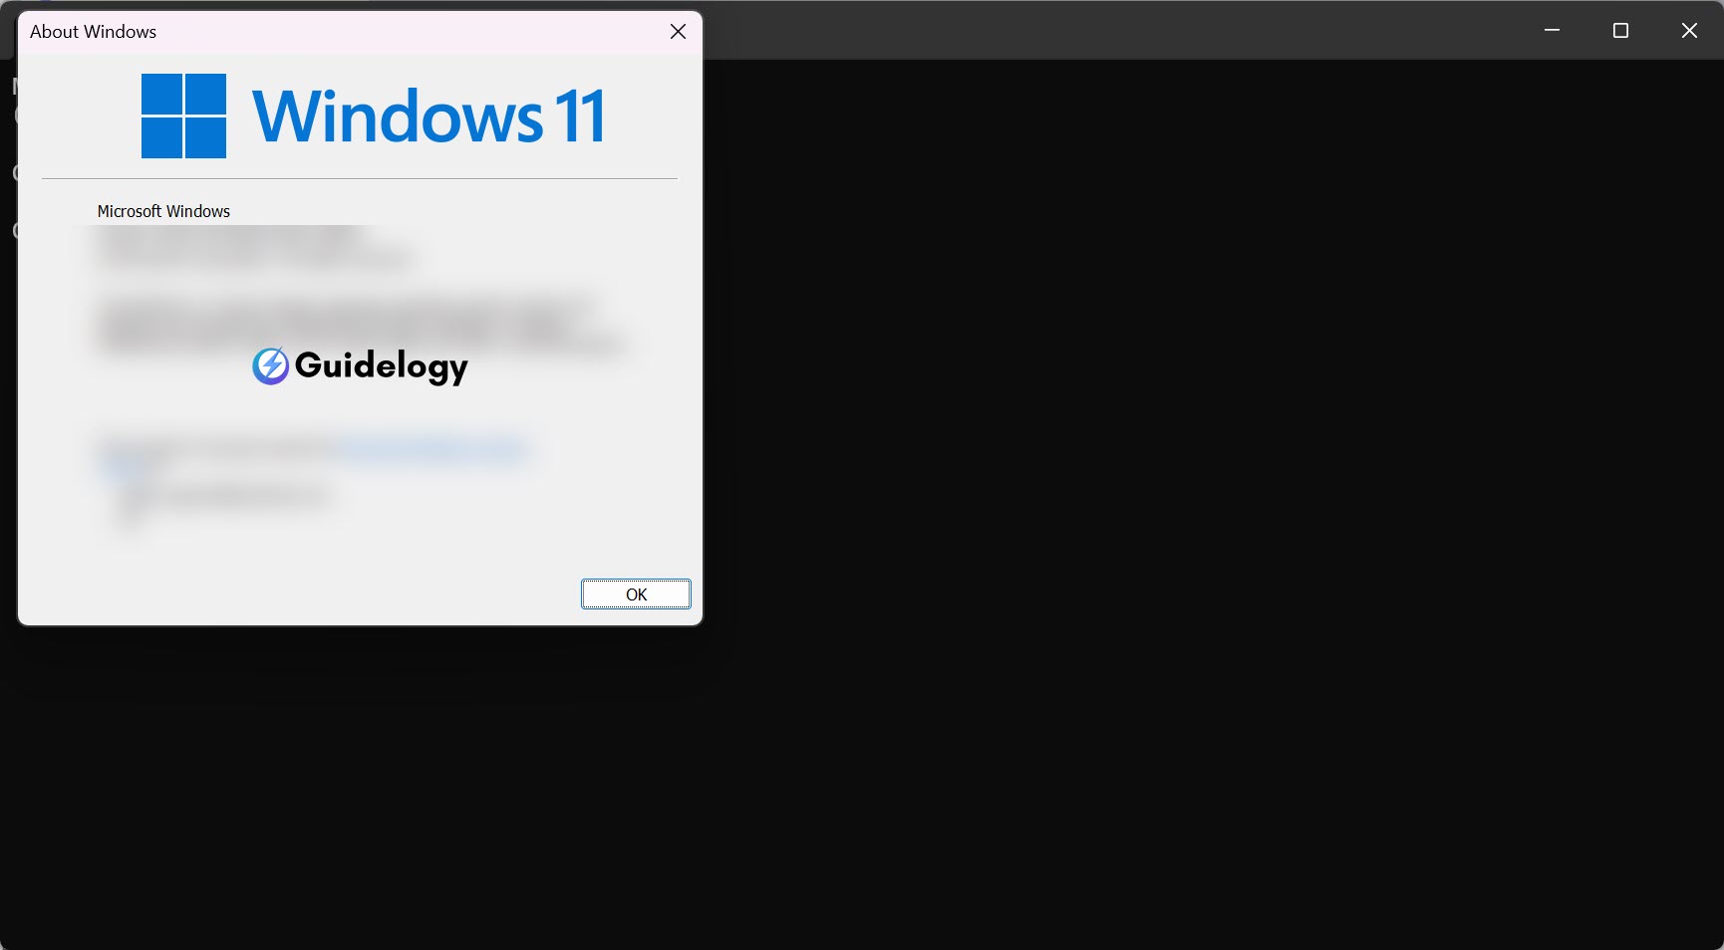Open the blurred blue license terms link
This screenshot has height=950, width=1724.
[x=433, y=450]
